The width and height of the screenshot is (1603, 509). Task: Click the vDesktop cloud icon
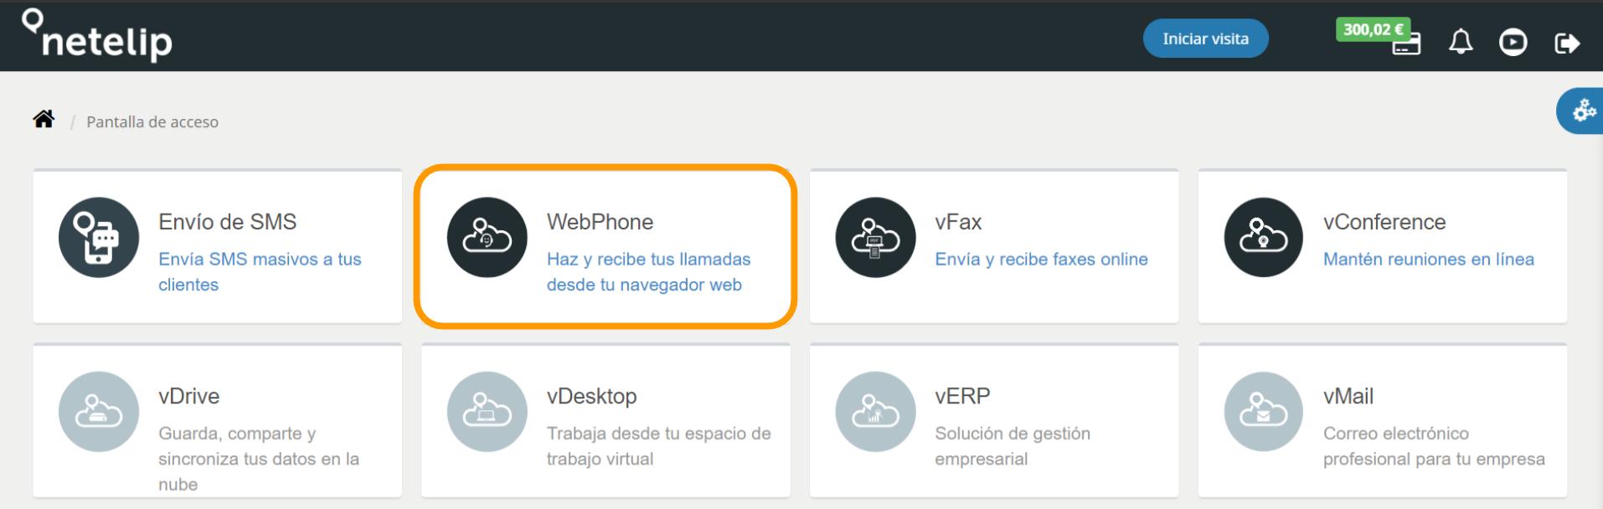point(487,412)
